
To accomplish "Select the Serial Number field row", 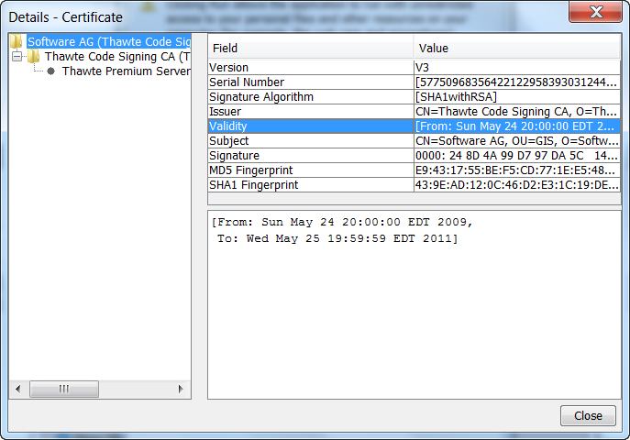I will pos(414,82).
